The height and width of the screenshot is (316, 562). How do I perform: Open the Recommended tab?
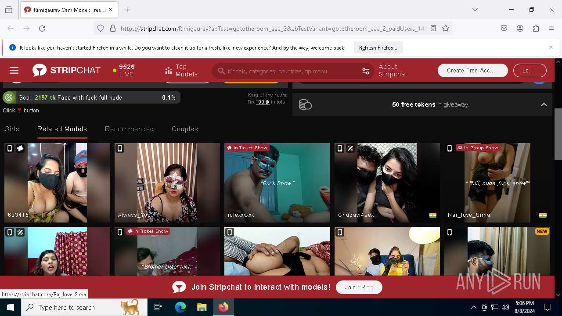coord(130,129)
